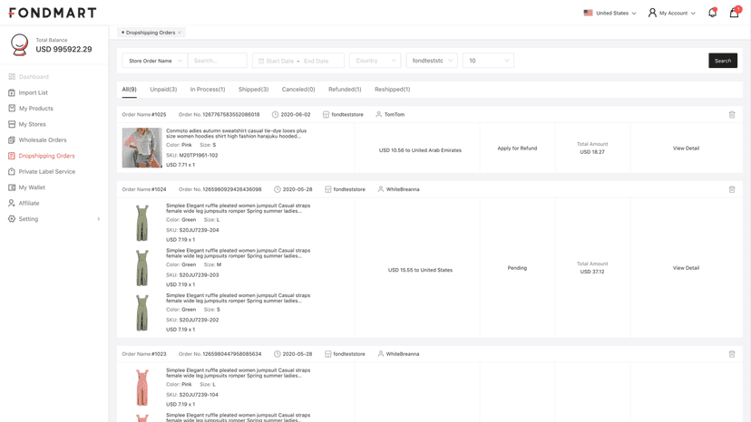
Task: View Detail of order #1024
Action: [x=686, y=268]
